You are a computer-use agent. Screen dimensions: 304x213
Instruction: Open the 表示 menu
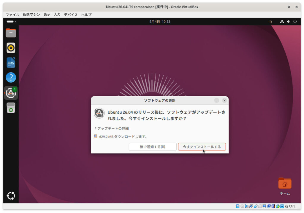pyautogui.click(x=47, y=15)
